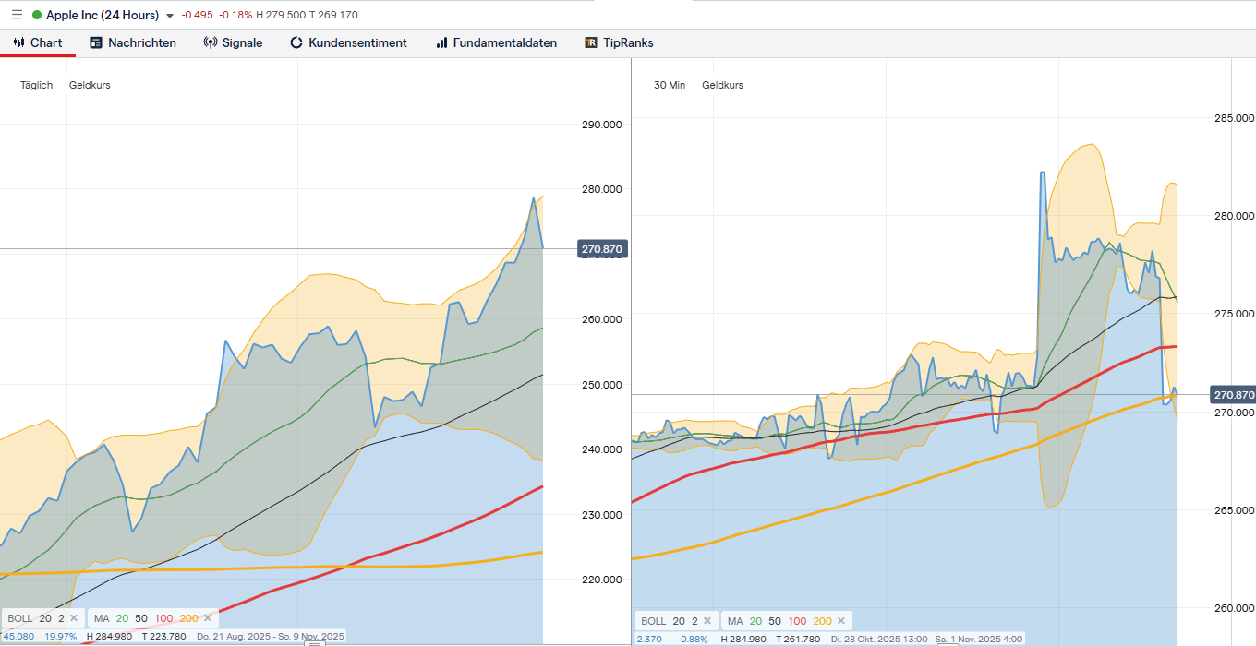Change the 30 Min interval on right chart
The height and width of the screenshot is (646, 1256).
[x=670, y=85]
